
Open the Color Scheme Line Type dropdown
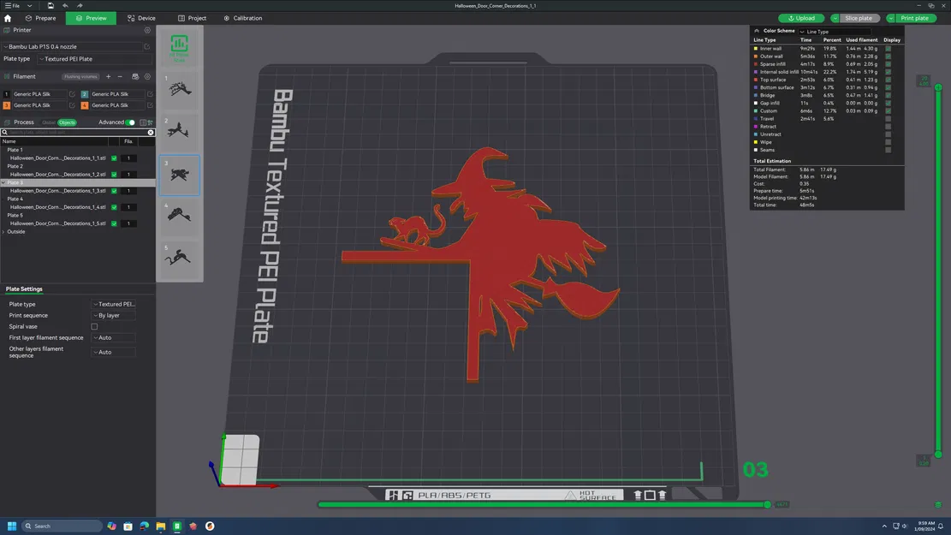click(x=834, y=32)
